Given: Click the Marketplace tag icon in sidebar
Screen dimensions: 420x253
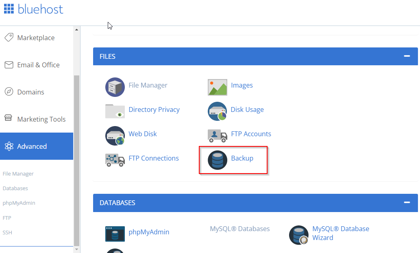Looking at the screenshot, I should (x=9, y=37).
